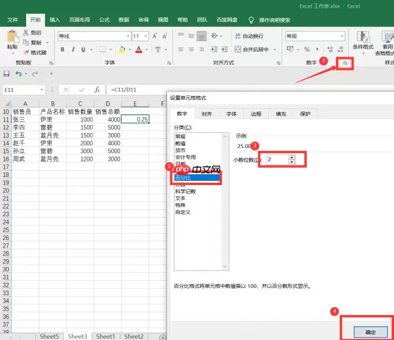This screenshot has height=340, width=394.
Task: Toggle Bold formatting
Action: (63, 49)
